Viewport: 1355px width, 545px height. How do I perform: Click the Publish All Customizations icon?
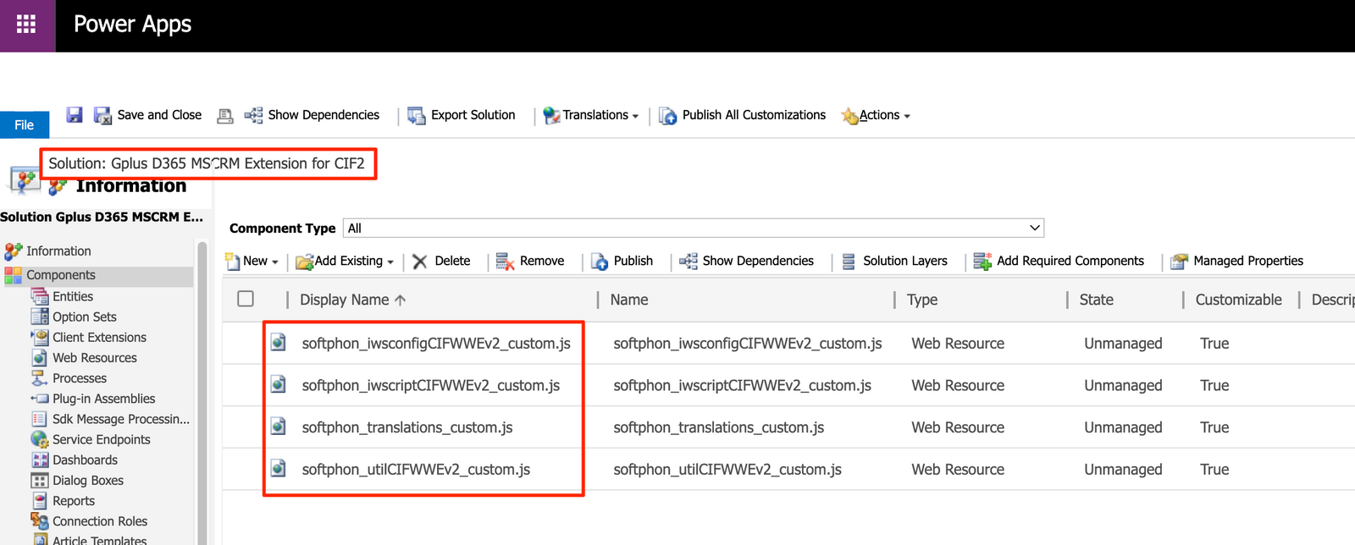668,115
